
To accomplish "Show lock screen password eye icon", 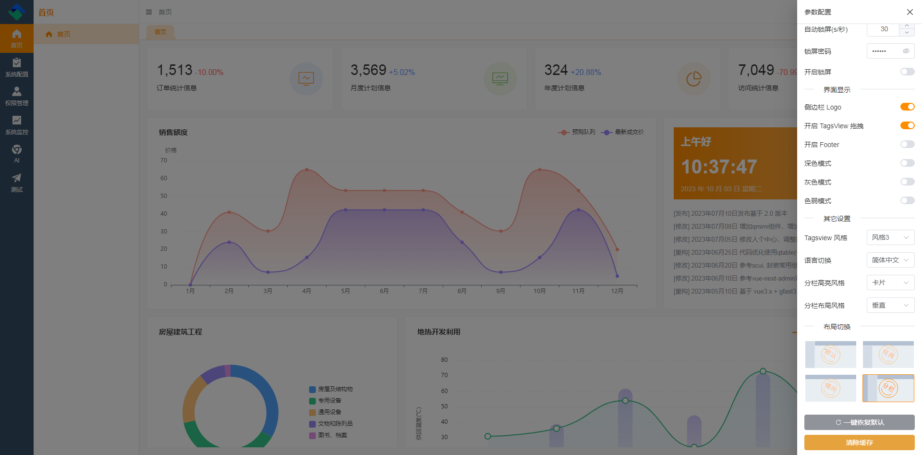I will 906,51.
